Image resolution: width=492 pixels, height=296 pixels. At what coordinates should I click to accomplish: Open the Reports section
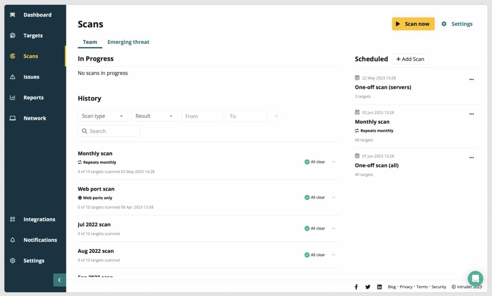[x=33, y=98]
